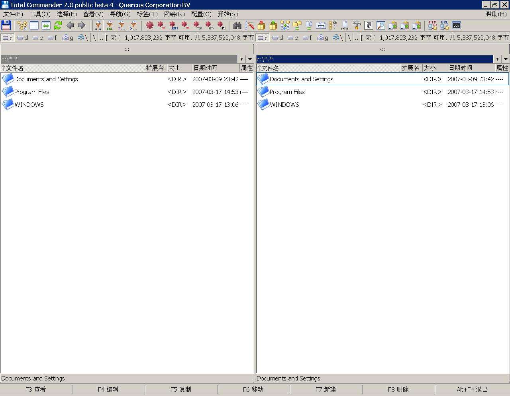Open the 网络(N) menu

click(x=174, y=14)
